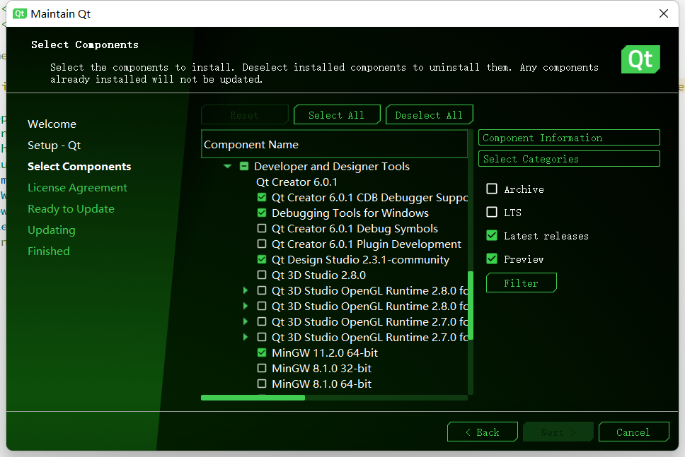Select the Developer and Designer Tools label

(332, 166)
